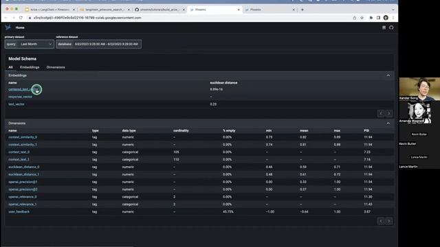The image size is (440, 247).
Task: Select Lance Martin's participant tile
Action: [419, 158]
